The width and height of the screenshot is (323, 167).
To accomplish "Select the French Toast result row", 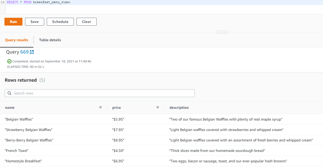I will click(x=78, y=151).
